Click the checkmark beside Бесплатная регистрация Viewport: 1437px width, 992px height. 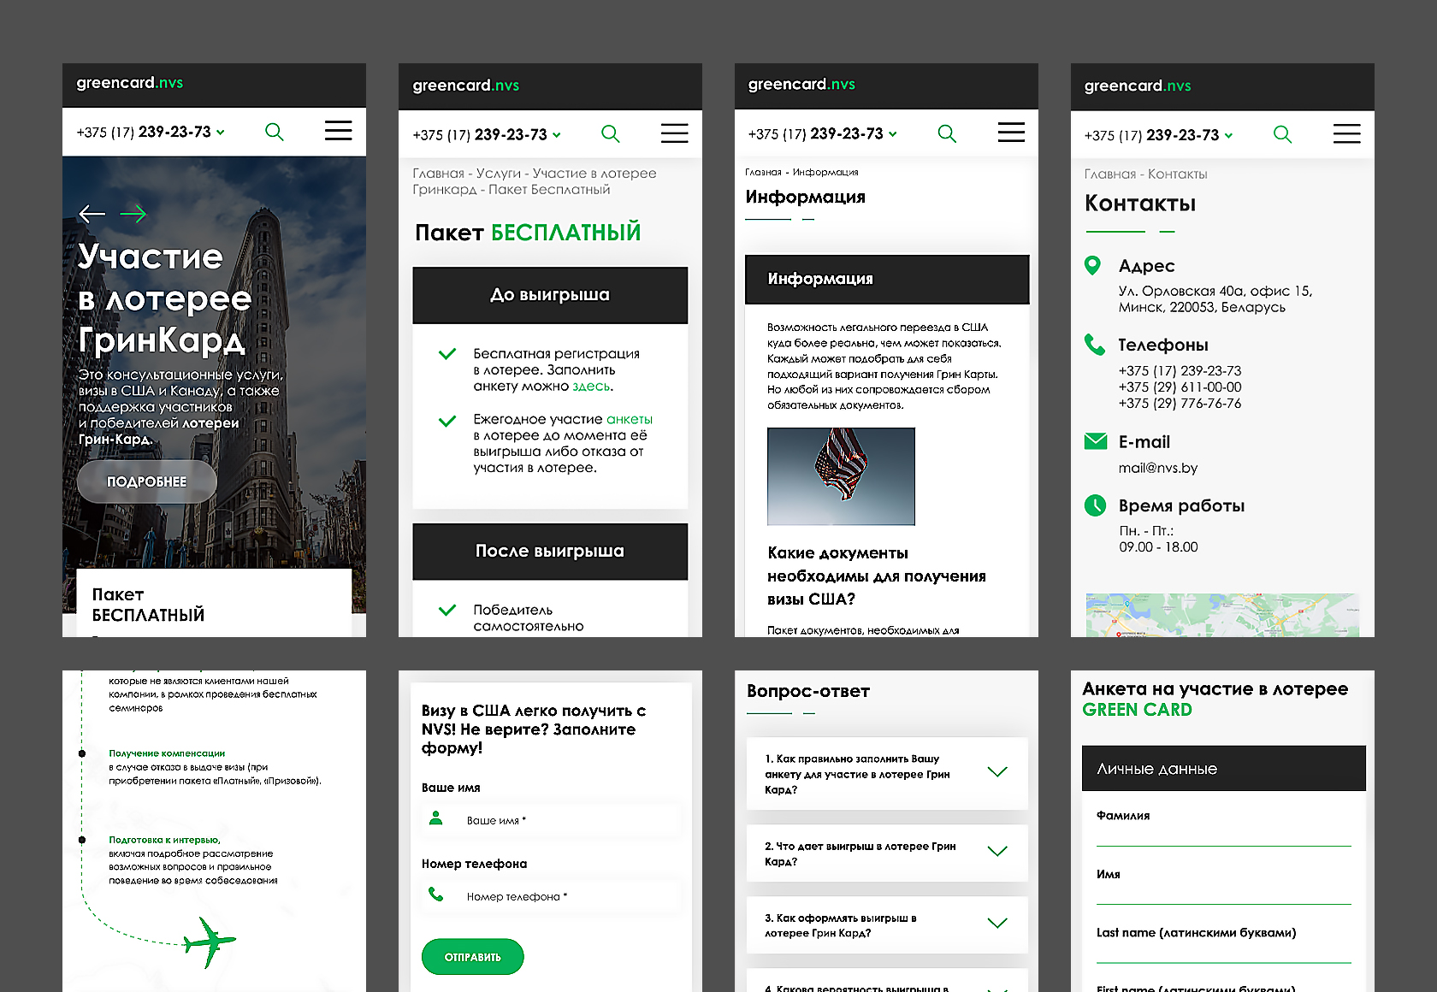pos(447,354)
